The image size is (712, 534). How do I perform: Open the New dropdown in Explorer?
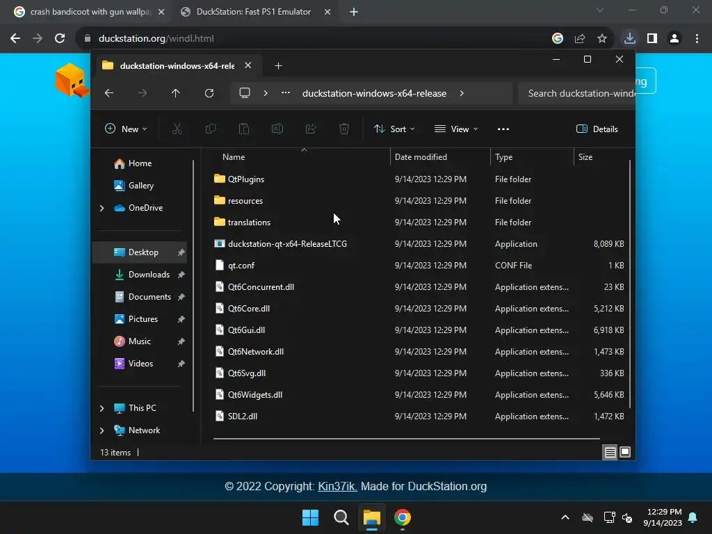[126, 129]
